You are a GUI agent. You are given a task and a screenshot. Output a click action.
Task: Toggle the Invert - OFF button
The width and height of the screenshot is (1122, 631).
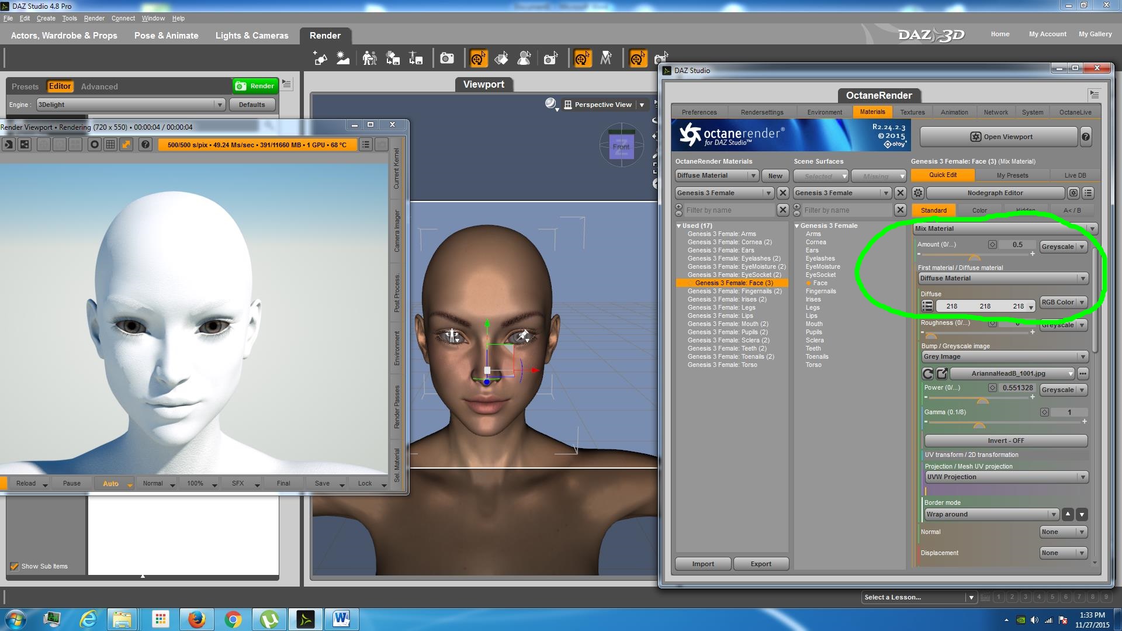pyautogui.click(x=1005, y=441)
